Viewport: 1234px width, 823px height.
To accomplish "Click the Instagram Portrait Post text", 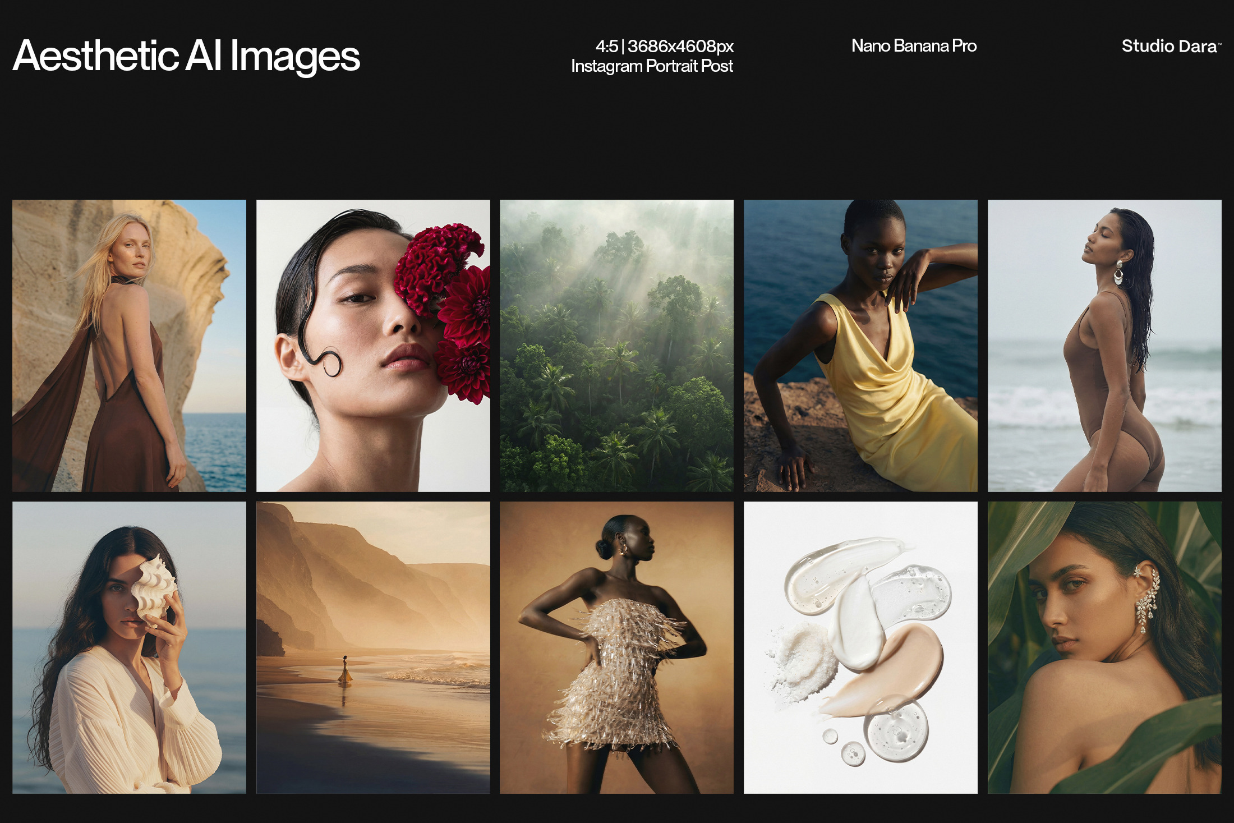I will 652,66.
